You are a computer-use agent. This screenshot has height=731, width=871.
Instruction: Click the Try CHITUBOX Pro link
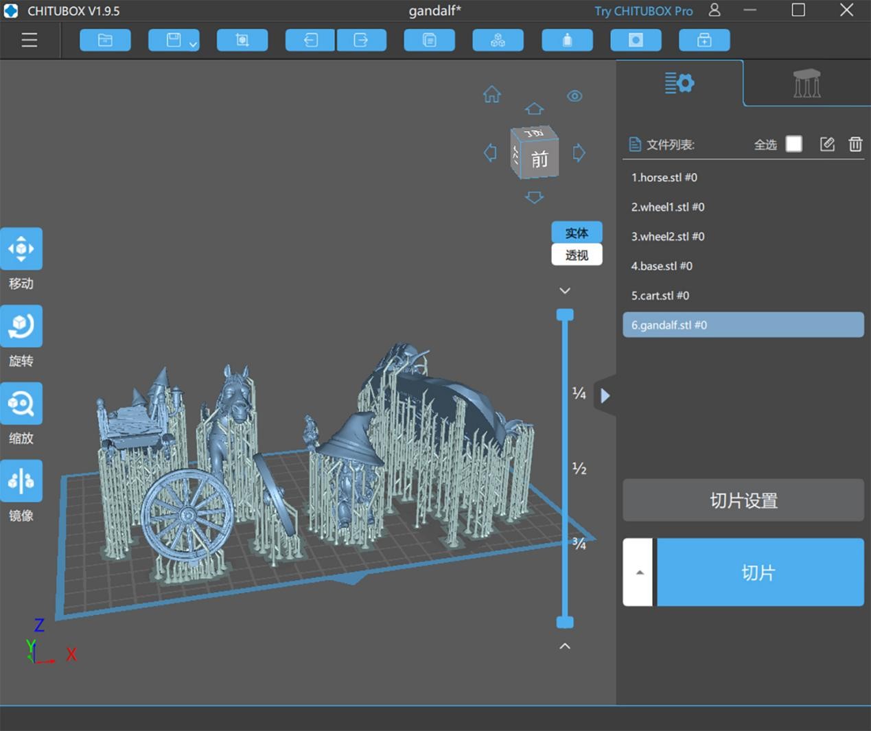(643, 11)
